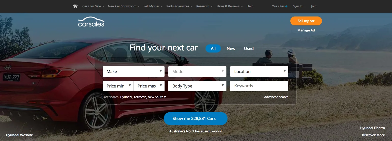392x141 pixels.
Task: Click the plus icon beside Our sites
Action: (286, 6)
